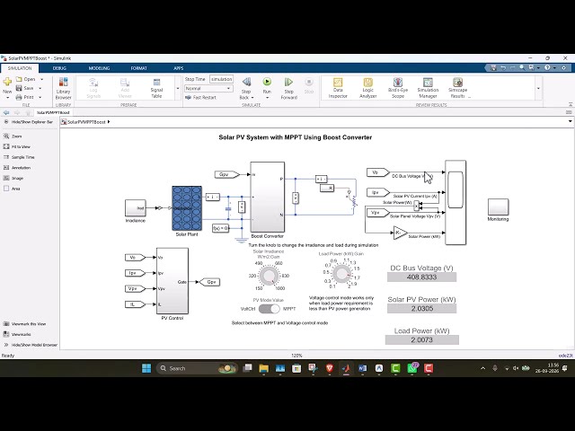Click the Solar PV Power display value
575x431 pixels.
[x=421, y=309]
